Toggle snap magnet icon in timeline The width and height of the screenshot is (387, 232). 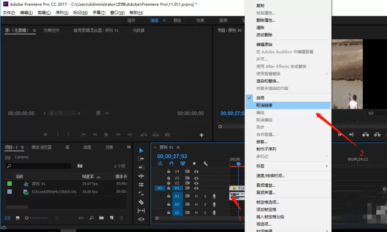pyautogui.click(x=171, y=164)
